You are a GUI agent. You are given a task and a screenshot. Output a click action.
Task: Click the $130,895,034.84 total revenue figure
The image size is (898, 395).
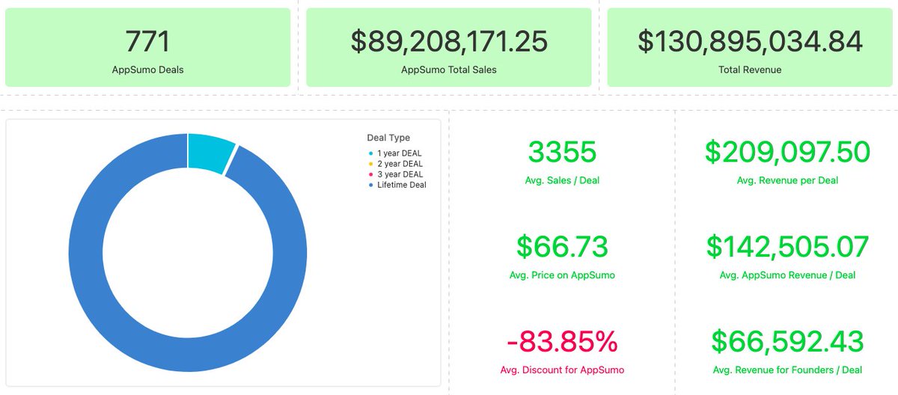[750, 41]
